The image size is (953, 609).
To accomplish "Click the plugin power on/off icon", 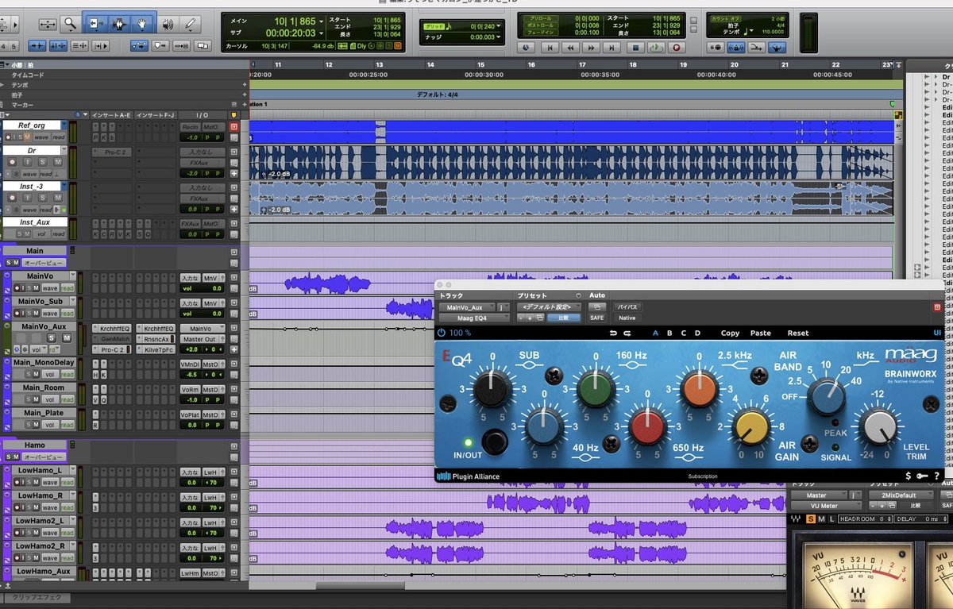I will click(x=442, y=333).
